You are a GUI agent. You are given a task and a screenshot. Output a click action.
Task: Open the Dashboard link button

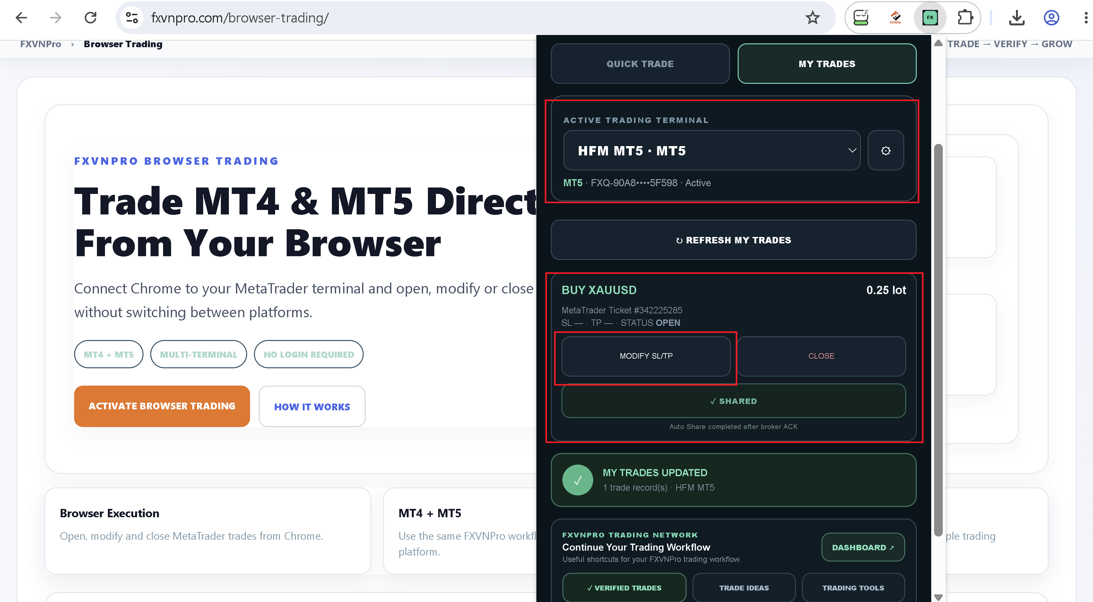point(863,547)
